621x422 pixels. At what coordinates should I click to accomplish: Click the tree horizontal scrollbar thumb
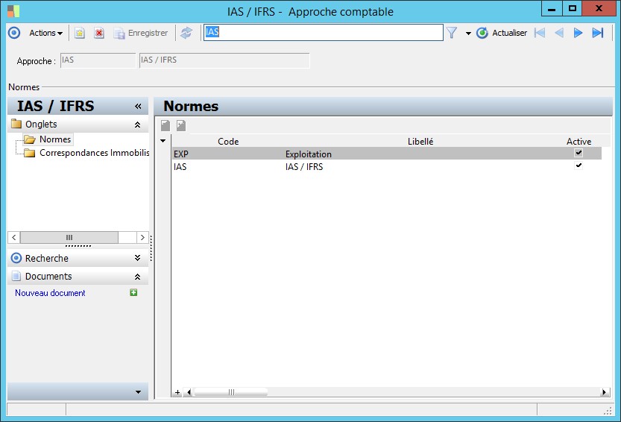click(x=69, y=237)
